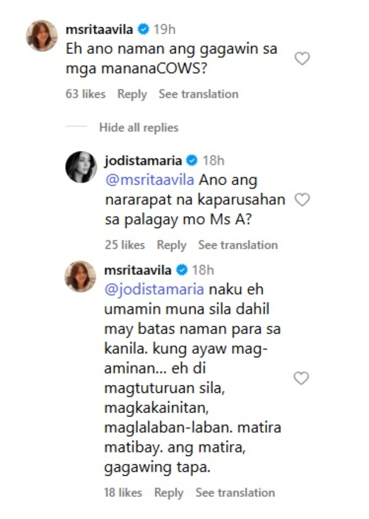See translation of jodistamaria's reply
Viewport: 369px width, 519px height.
238,245
